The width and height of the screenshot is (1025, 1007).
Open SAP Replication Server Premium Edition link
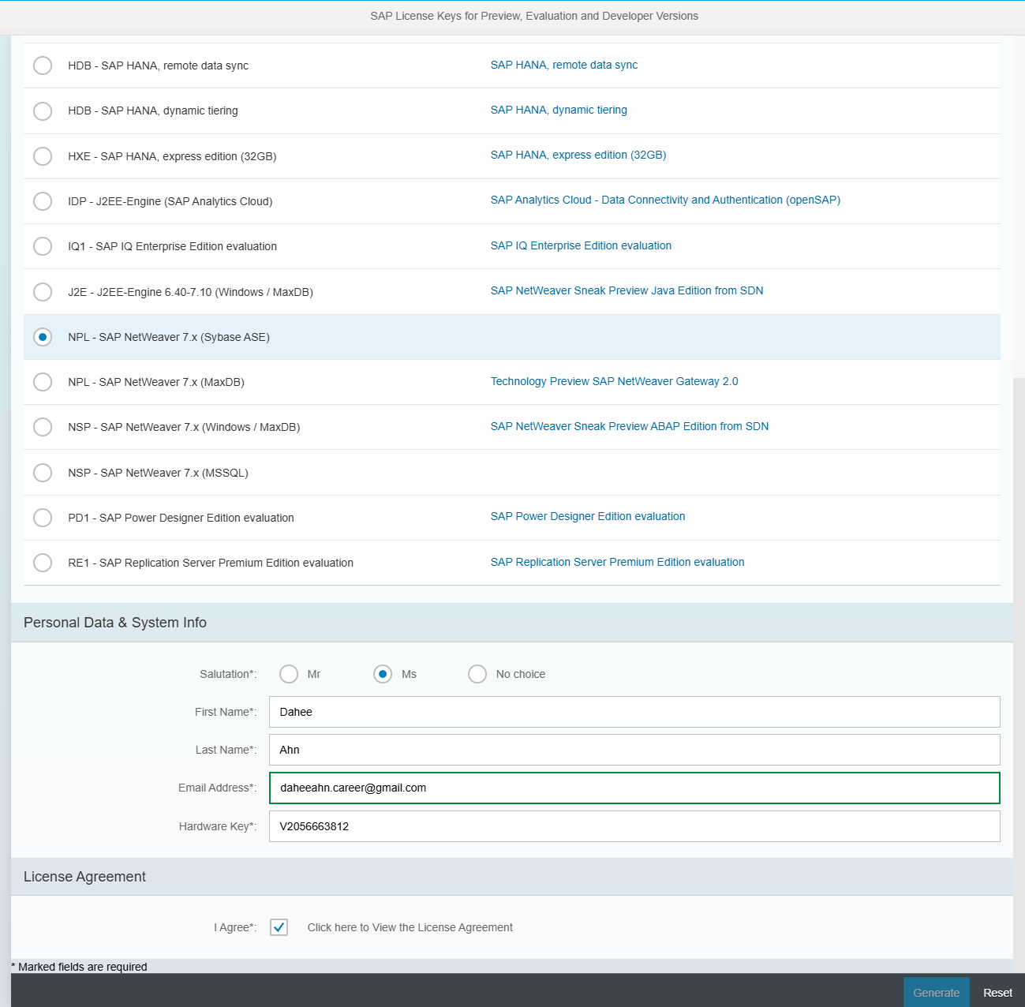point(617,562)
